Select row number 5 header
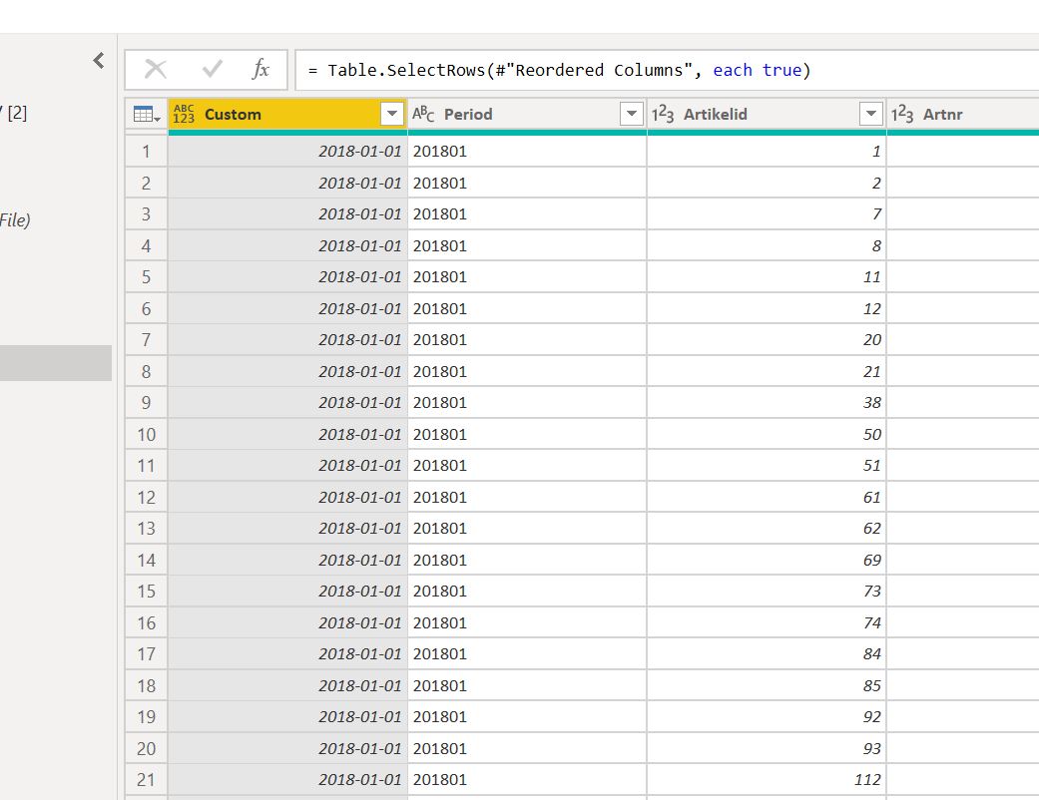Viewport: 1039px width, 800px height. pos(147,277)
